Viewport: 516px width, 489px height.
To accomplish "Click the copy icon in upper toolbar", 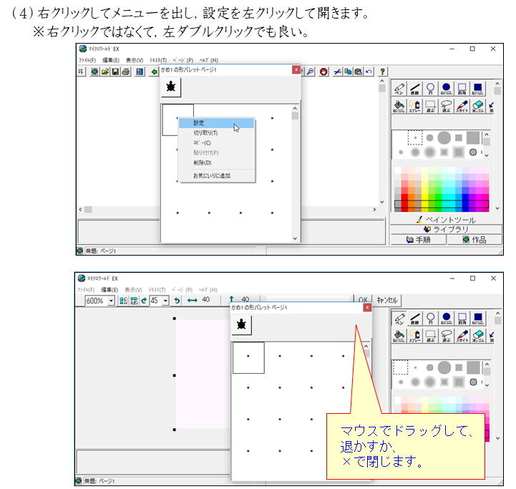I will (348, 72).
